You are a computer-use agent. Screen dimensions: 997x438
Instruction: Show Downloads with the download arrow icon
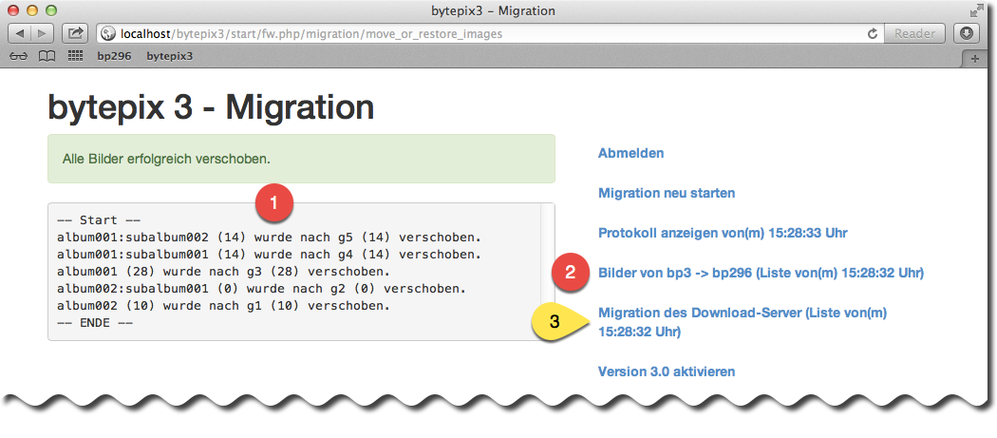[968, 33]
